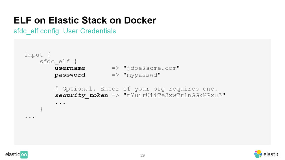Screen dimensions: 285x160
Task: Click the Elastic cluster logo icon
Action: coord(258,154)
